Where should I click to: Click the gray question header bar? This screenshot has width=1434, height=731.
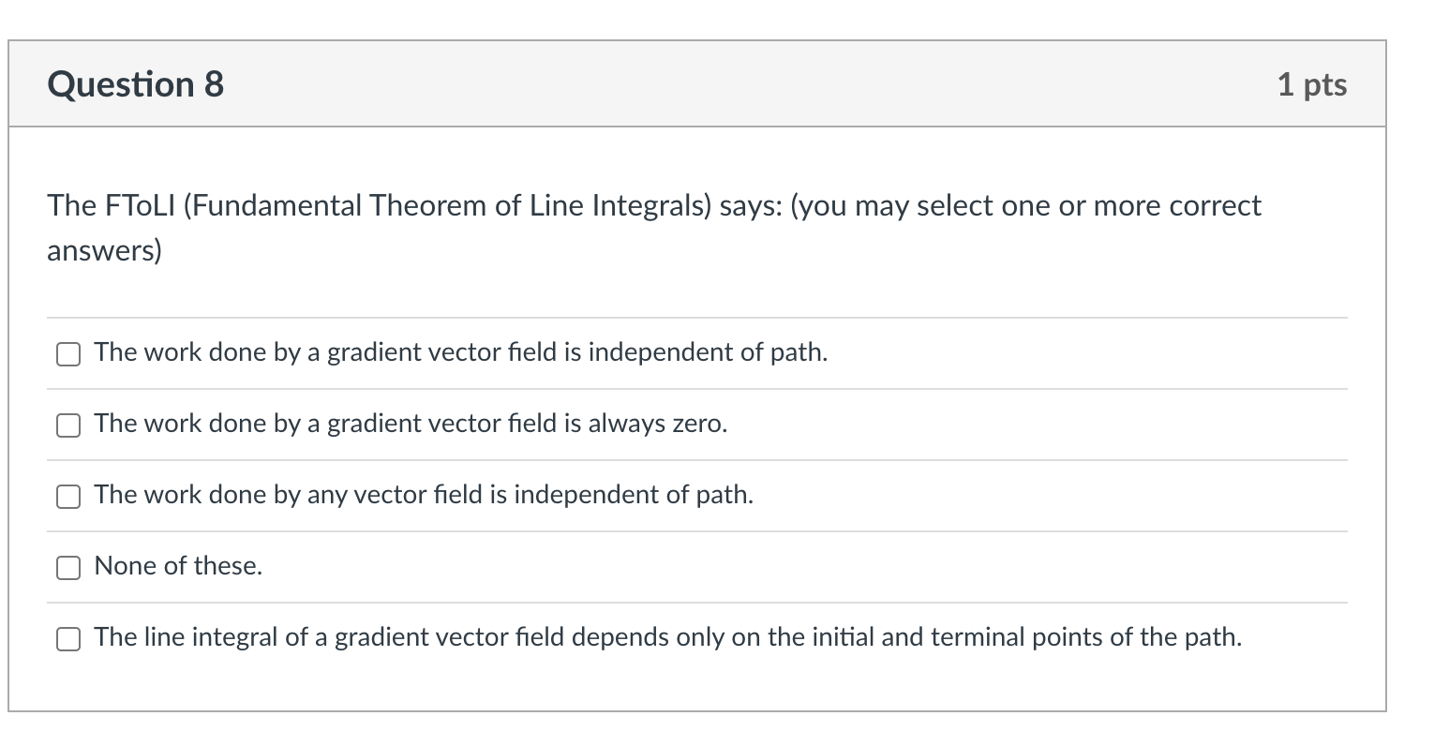(x=712, y=83)
